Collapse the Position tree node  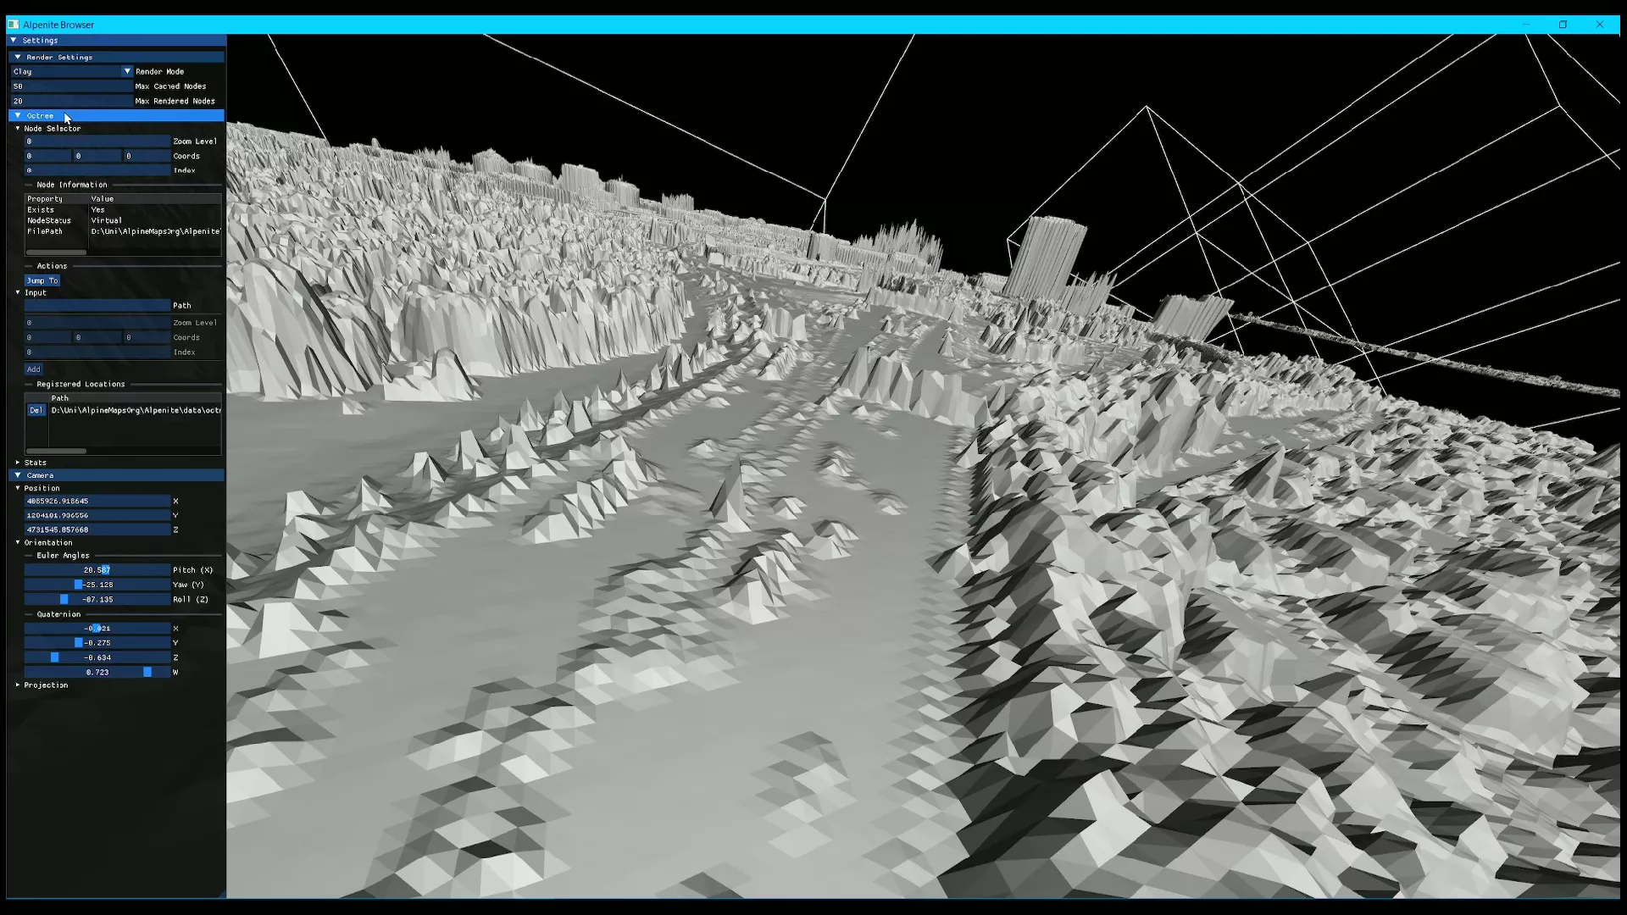click(18, 488)
